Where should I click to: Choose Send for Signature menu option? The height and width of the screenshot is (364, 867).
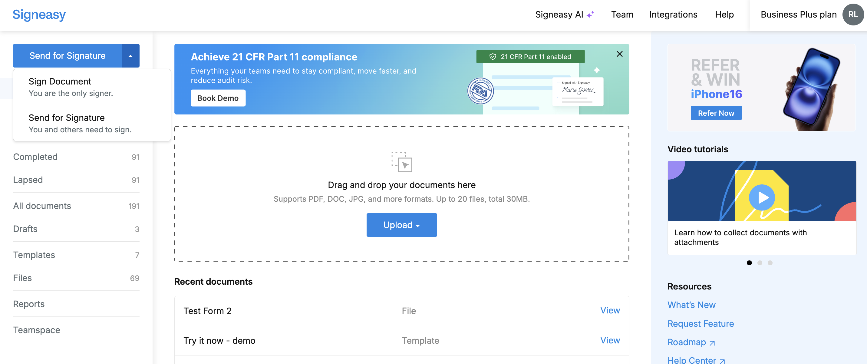click(92, 123)
